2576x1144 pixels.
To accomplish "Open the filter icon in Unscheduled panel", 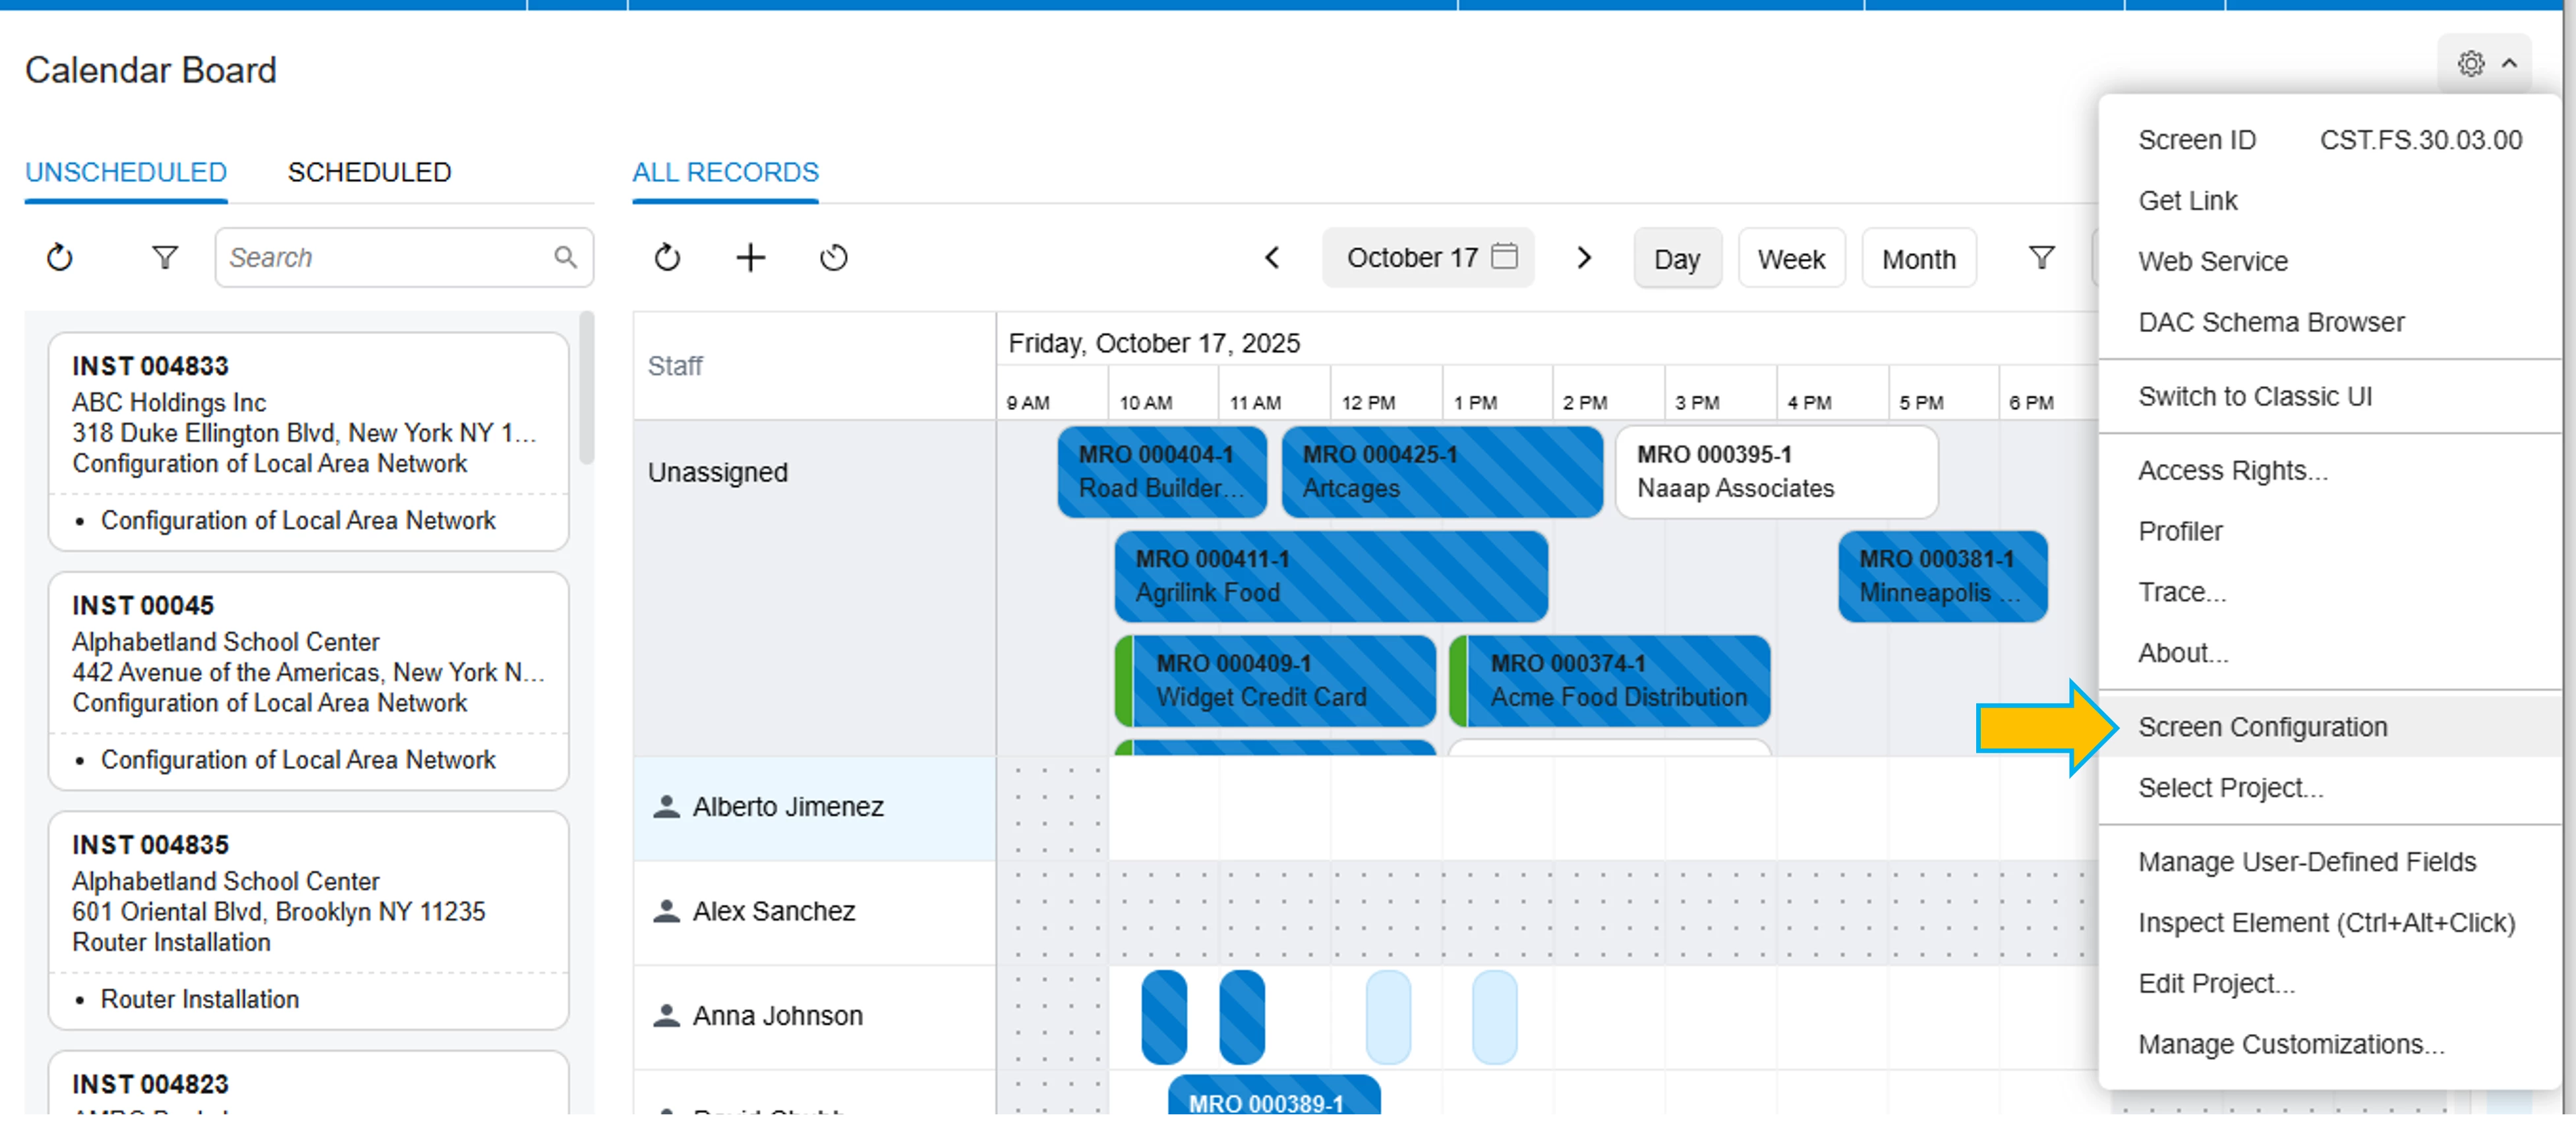I will [x=165, y=258].
